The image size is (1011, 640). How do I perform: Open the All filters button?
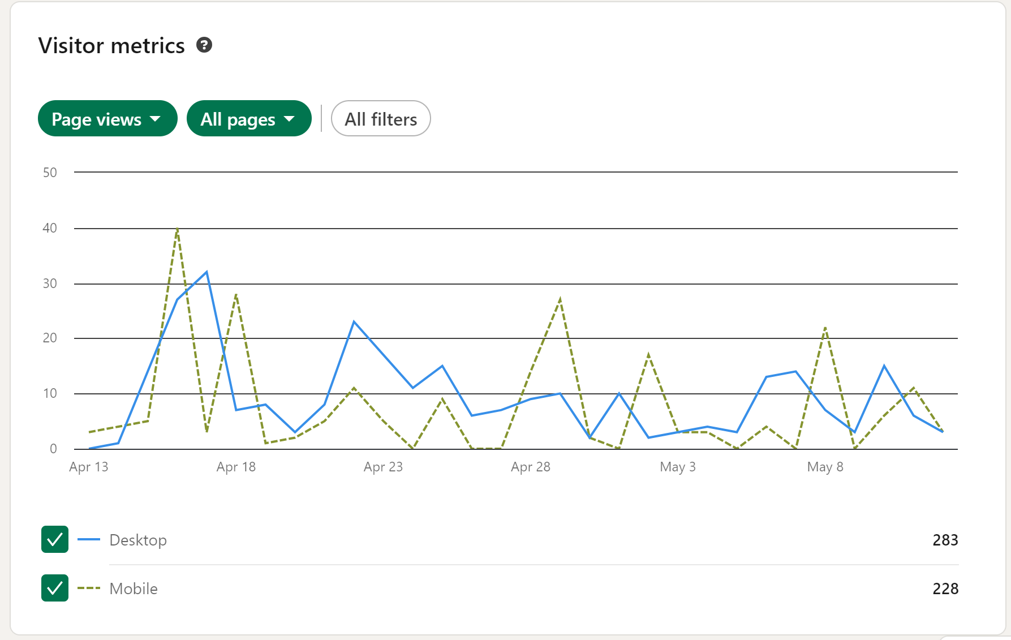381,119
